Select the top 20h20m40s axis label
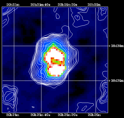The height and width of the screenshot is (118, 124). tap(40, 5)
